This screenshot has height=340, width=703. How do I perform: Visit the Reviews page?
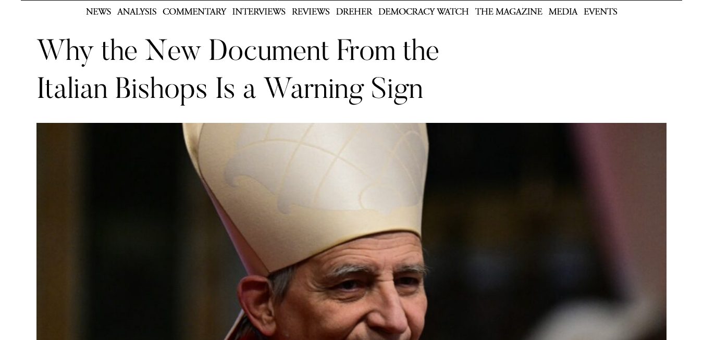click(x=311, y=12)
